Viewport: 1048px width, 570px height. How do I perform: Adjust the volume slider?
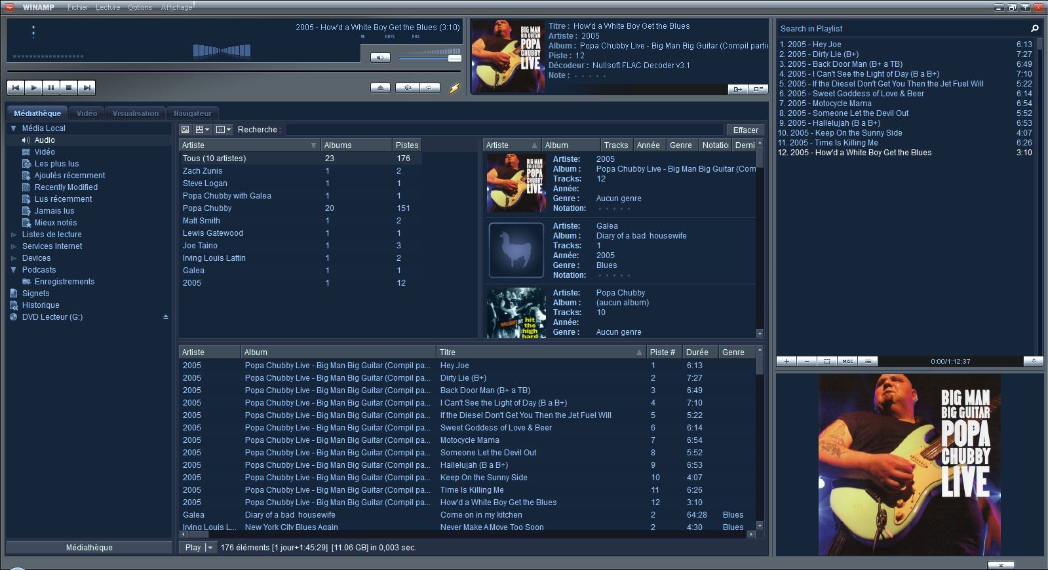coord(430,58)
